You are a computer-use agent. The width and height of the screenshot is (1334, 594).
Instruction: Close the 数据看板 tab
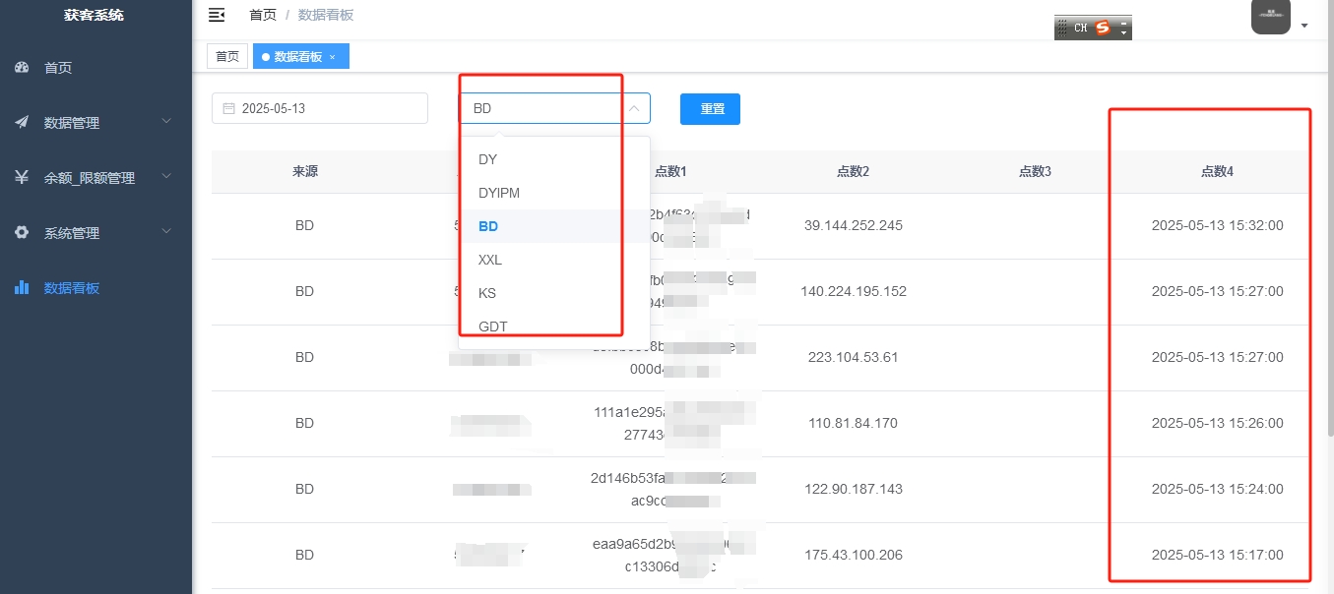333,57
